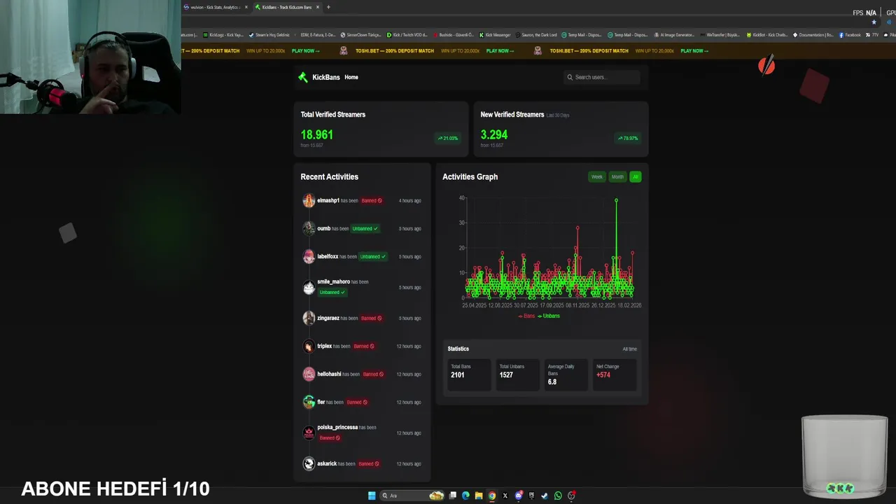
Task: Switch graph range to Month
Action: point(617,176)
